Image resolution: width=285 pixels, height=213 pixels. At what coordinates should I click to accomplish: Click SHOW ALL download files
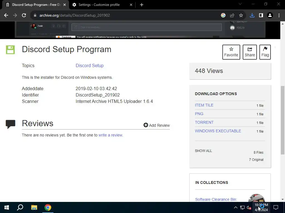click(203, 151)
